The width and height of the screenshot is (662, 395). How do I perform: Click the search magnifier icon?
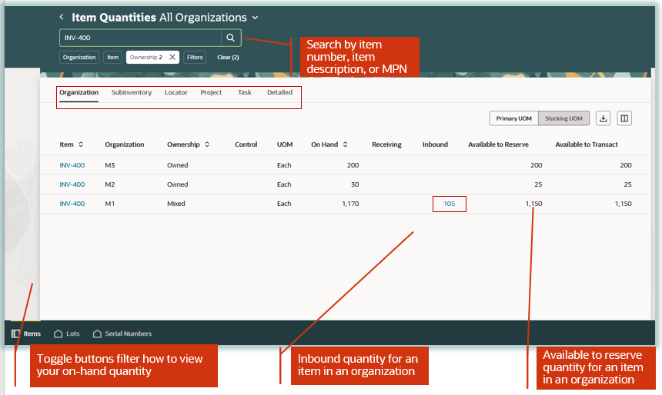coord(230,38)
